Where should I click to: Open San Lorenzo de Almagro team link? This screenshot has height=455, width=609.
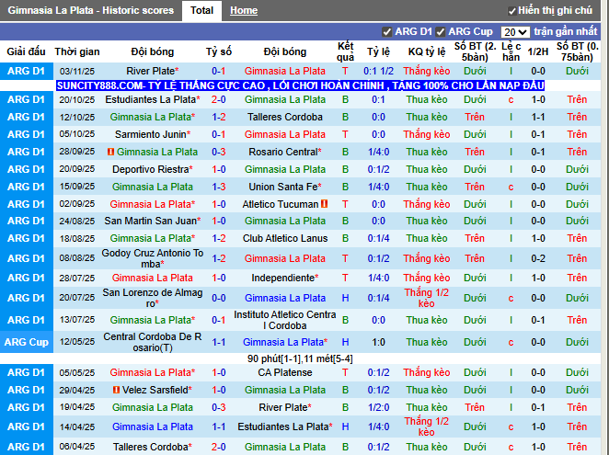(153, 298)
